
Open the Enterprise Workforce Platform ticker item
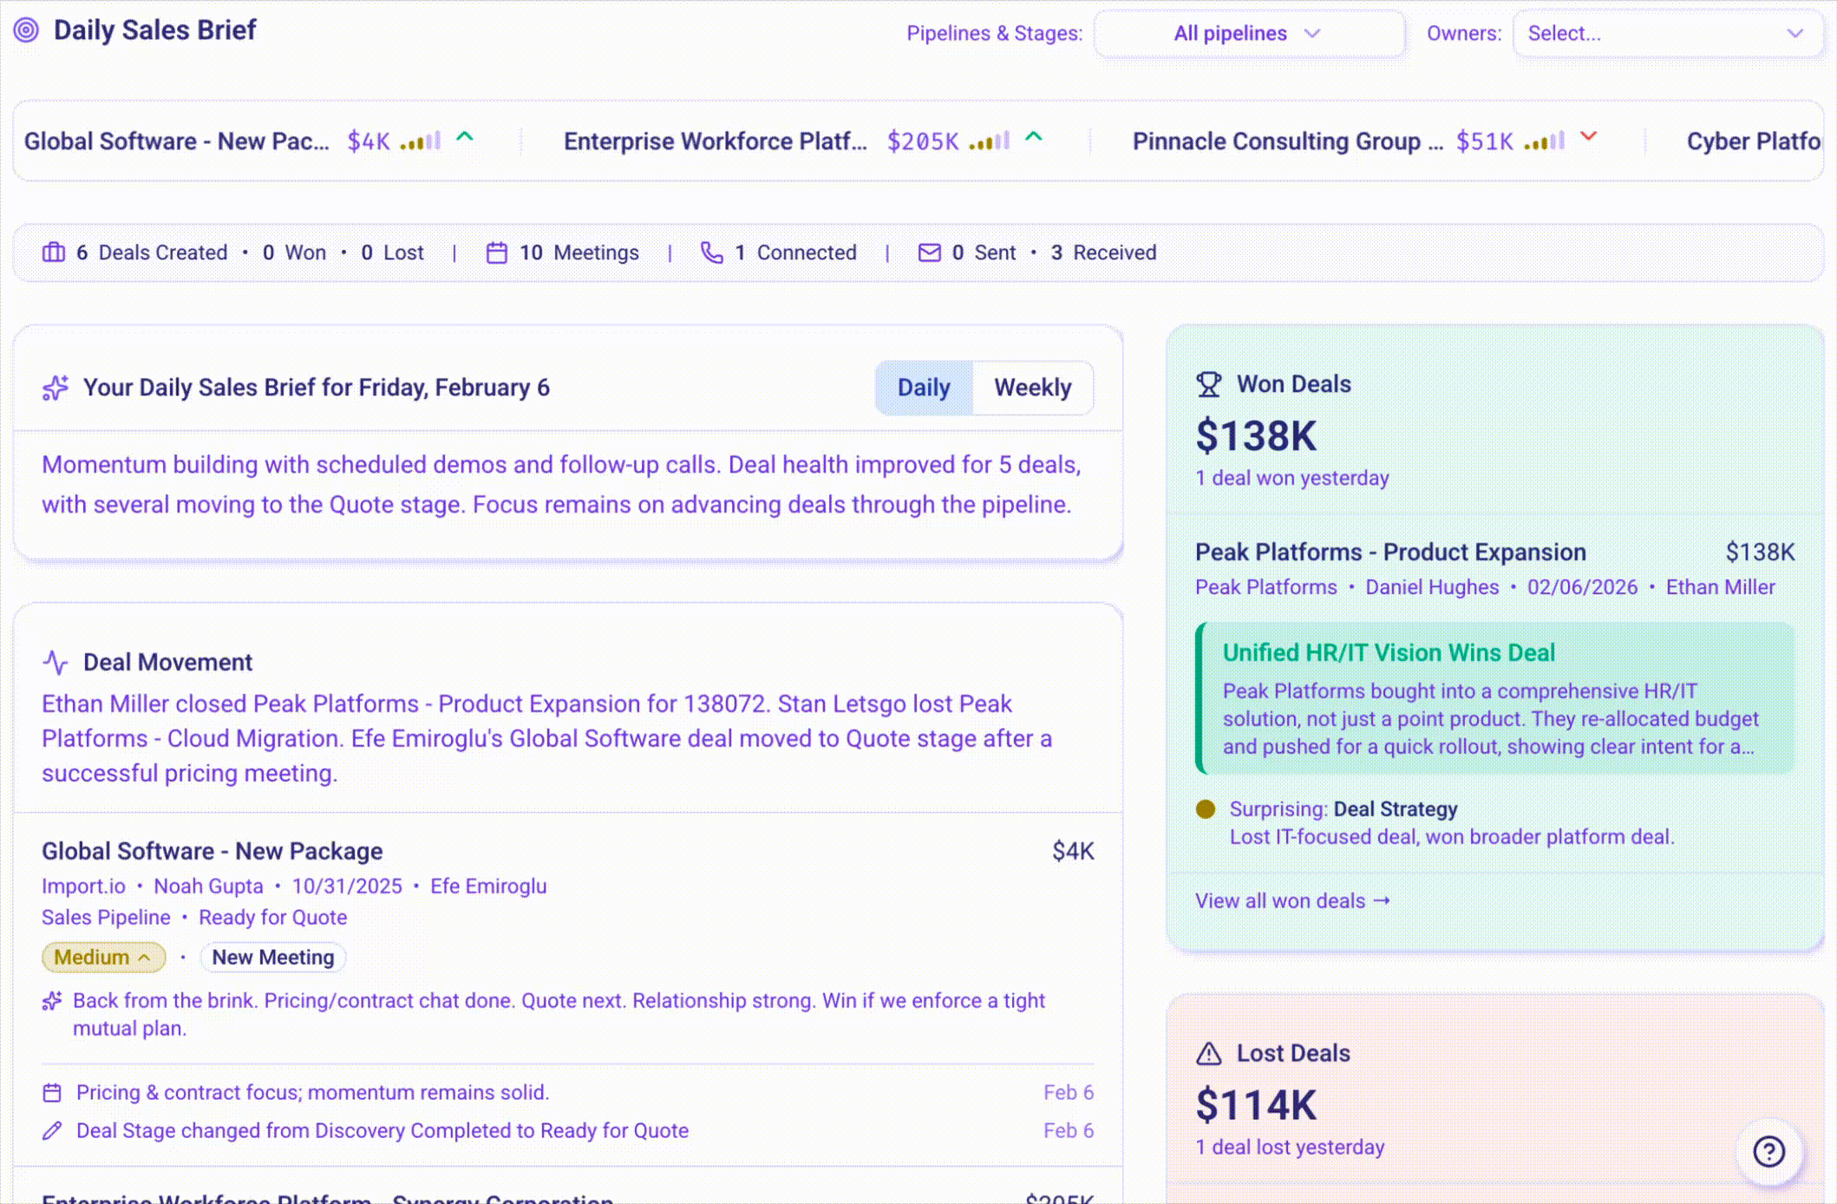[715, 141]
